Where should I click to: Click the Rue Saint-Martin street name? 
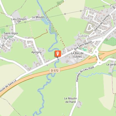[x=83, y=46]
